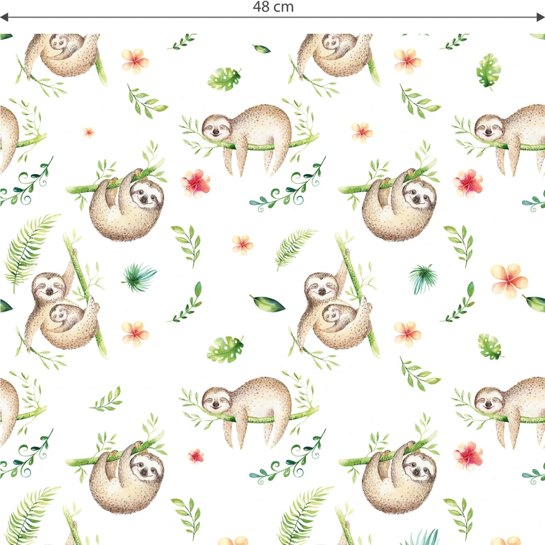Viewport: 545px width, 545px height.
Task: Click the "48 cm" width label
Action: [x=273, y=6]
